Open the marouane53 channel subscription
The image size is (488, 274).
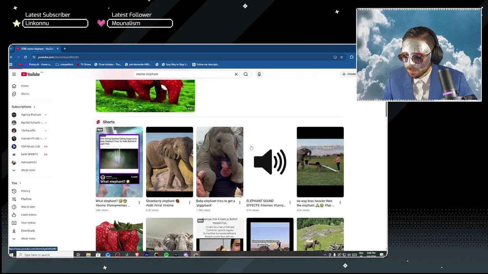pyautogui.click(x=29, y=162)
